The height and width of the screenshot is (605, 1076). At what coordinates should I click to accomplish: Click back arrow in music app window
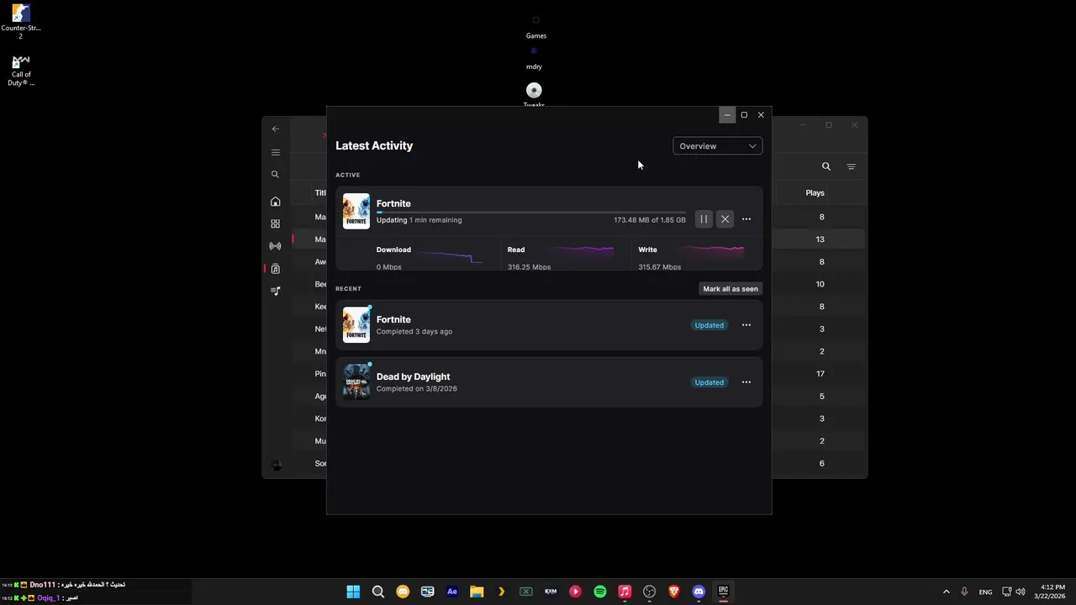276,129
